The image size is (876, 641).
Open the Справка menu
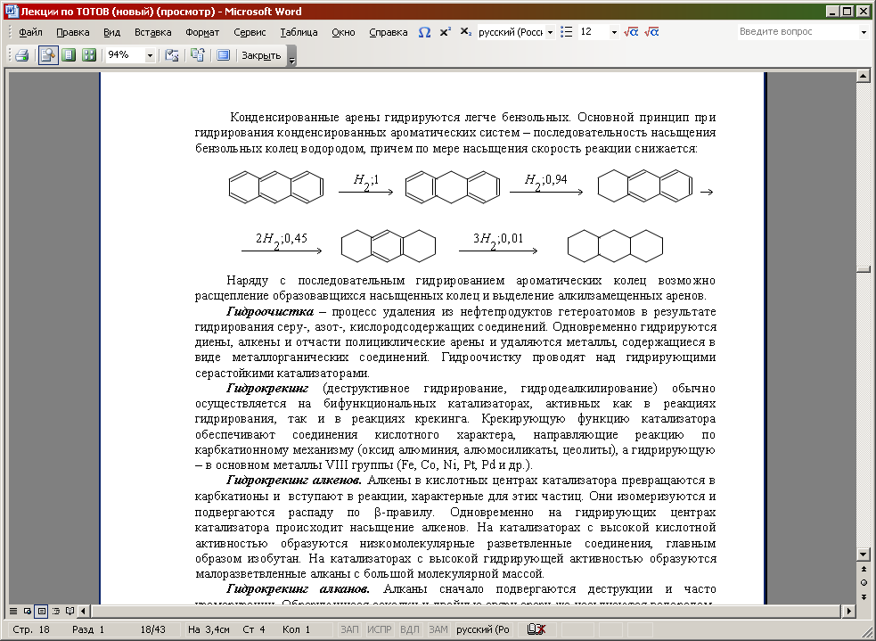point(389,32)
